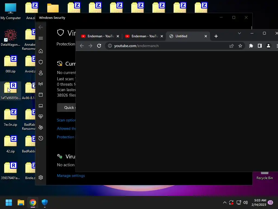Open Device security laptop icon
Image resolution: width=278 pixels, height=209 pixels.
point(41,106)
